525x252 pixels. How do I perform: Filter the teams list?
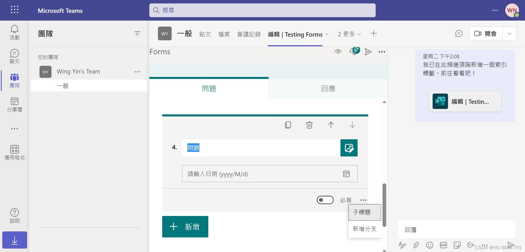(x=137, y=33)
